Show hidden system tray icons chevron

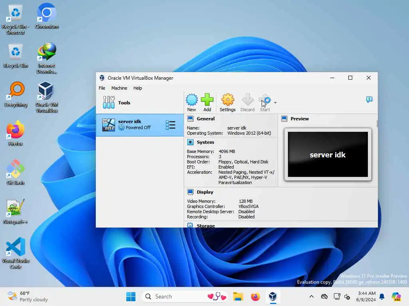[312, 296]
